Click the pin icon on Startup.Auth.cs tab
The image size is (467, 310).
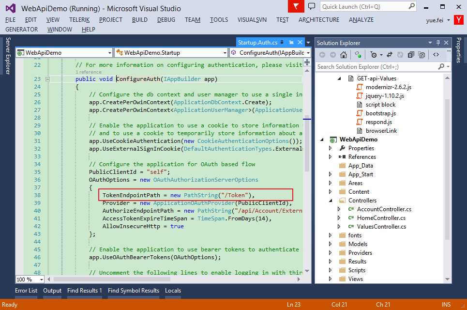point(291,42)
